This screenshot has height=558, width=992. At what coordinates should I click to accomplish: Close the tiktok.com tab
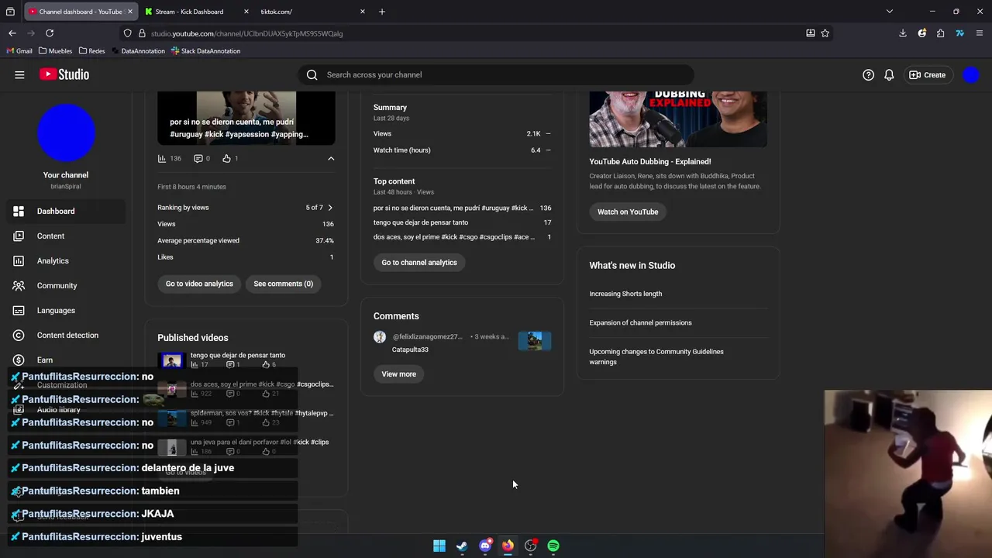[362, 12]
